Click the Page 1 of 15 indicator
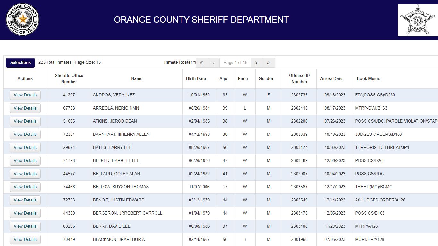 coord(235,63)
